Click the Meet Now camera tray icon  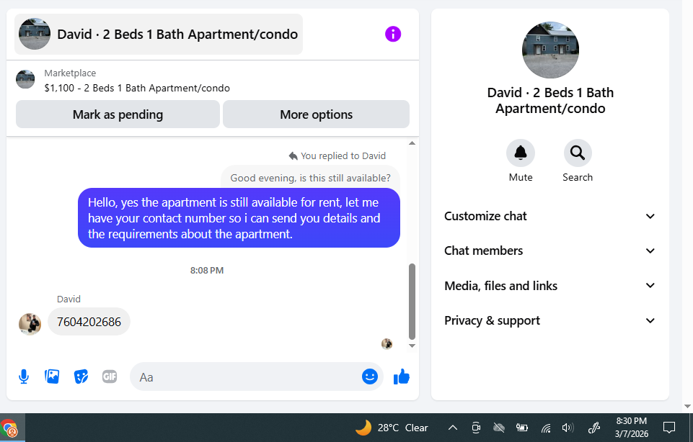pyautogui.click(x=476, y=428)
